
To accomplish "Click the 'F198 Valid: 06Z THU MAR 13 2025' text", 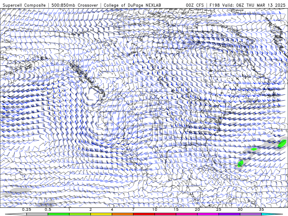I will click(247, 5).
